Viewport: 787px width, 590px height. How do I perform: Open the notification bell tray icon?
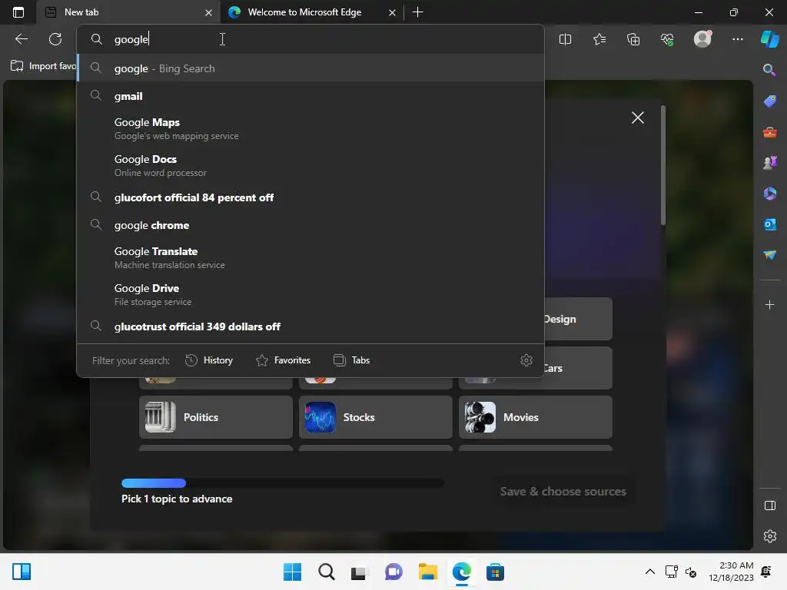pyautogui.click(x=766, y=572)
